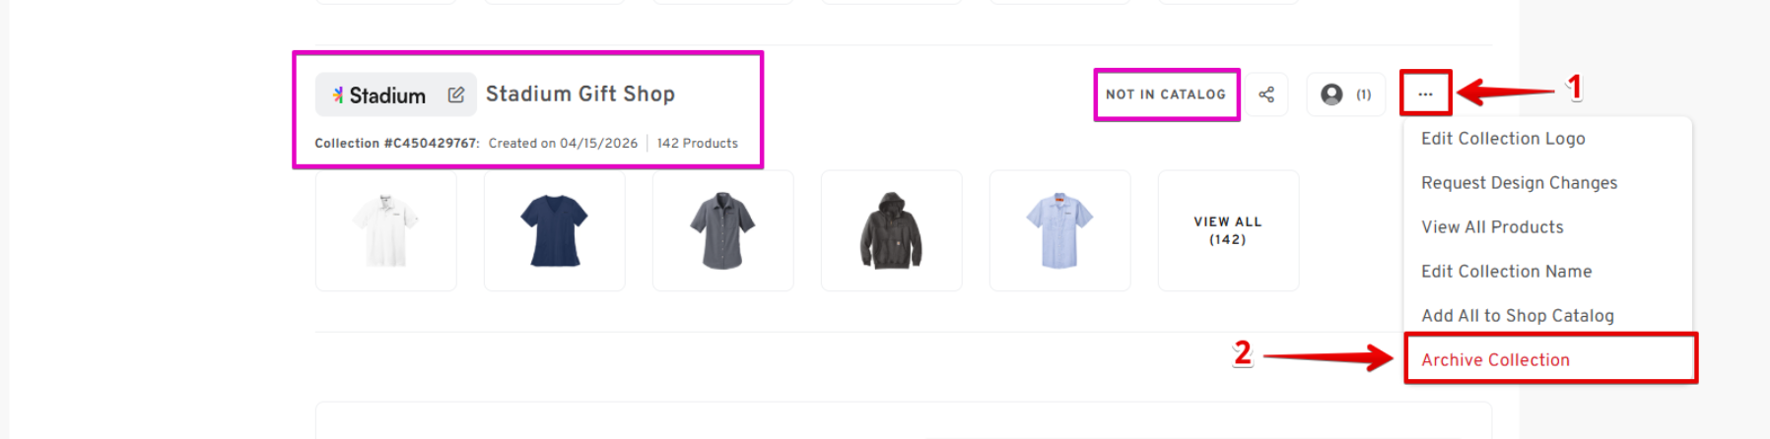Click Archive Collection in the menu
This screenshot has height=439, width=1770.
click(x=1495, y=360)
